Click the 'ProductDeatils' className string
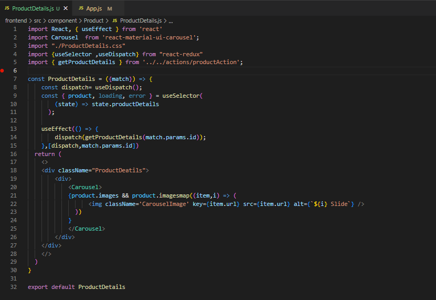The width and height of the screenshot is (436, 300). [119, 170]
